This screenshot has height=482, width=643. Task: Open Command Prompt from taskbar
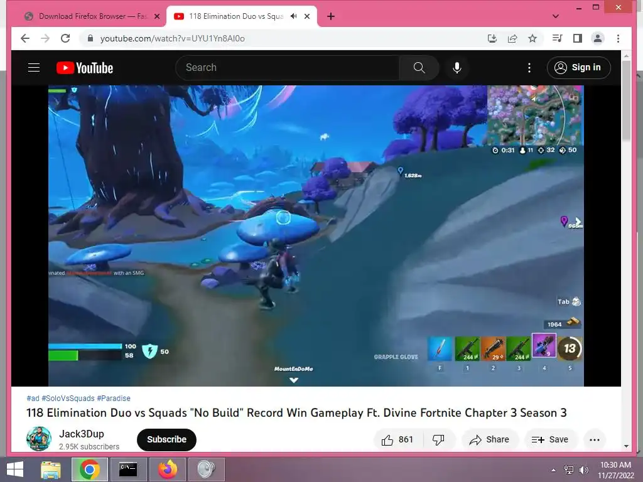(x=128, y=469)
